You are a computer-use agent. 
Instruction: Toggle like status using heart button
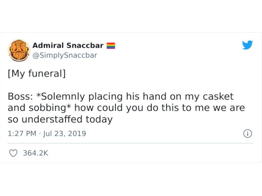tap(13, 153)
